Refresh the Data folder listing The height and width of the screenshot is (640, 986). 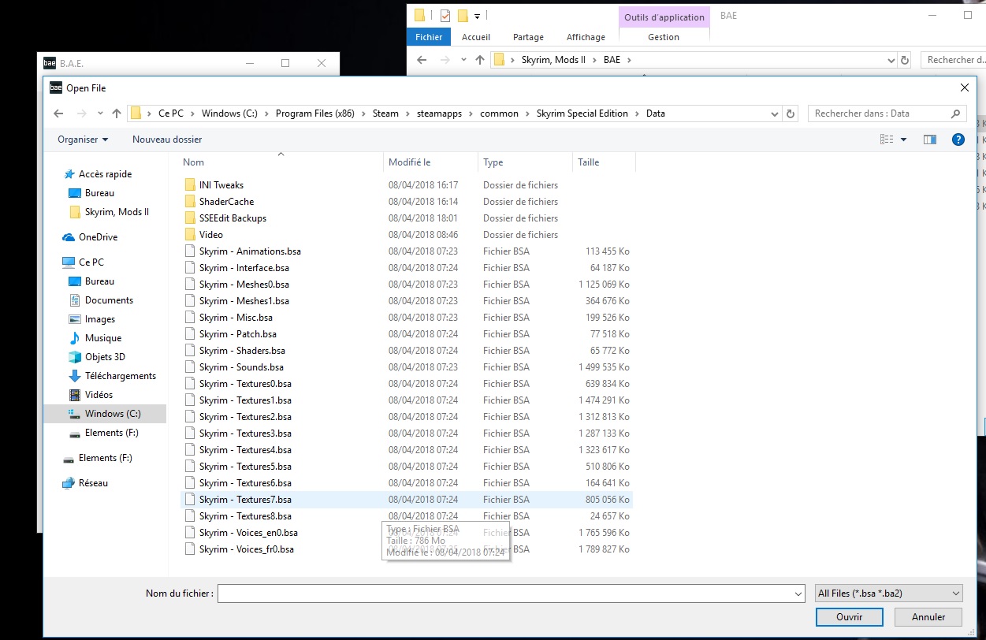[791, 113]
